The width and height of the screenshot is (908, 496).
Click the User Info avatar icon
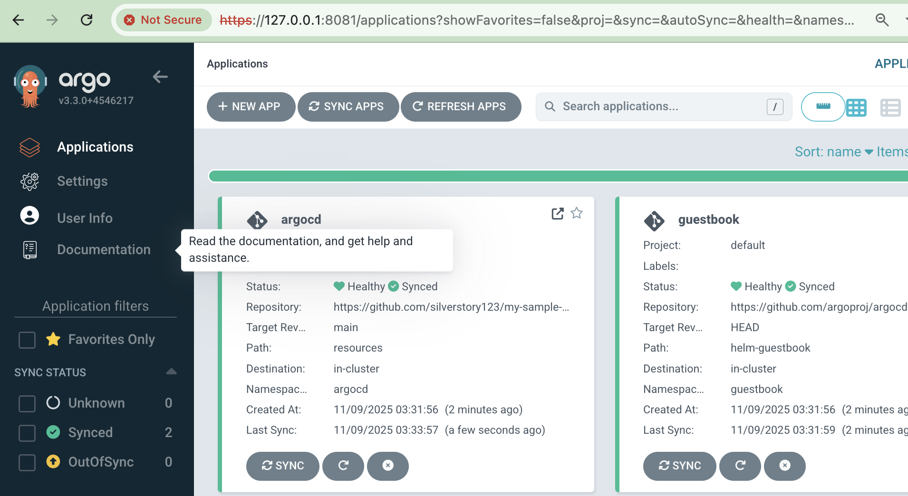point(29,215)
